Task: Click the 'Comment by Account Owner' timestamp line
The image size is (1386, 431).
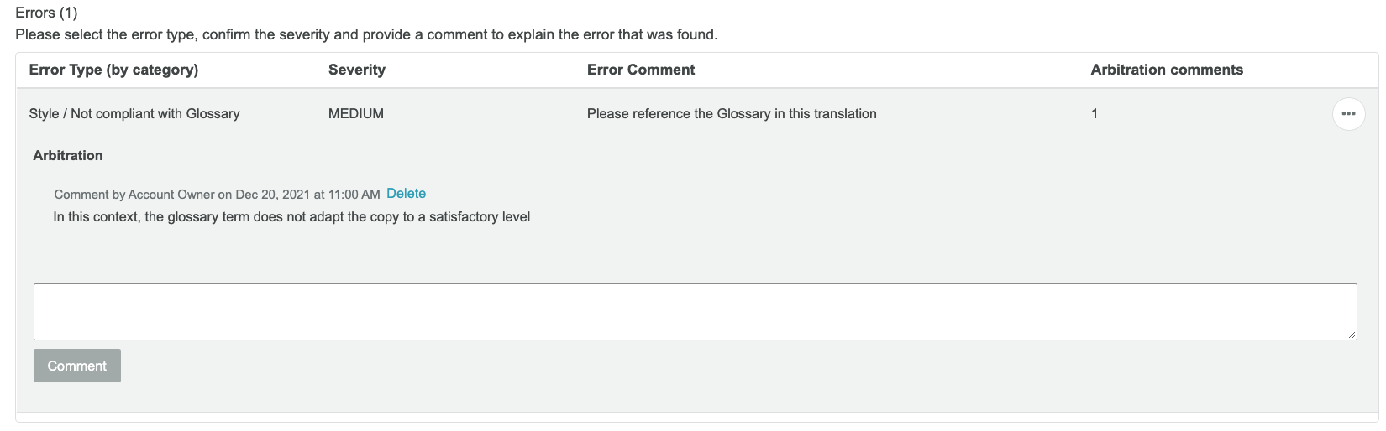Action: (x=217, y=195)
